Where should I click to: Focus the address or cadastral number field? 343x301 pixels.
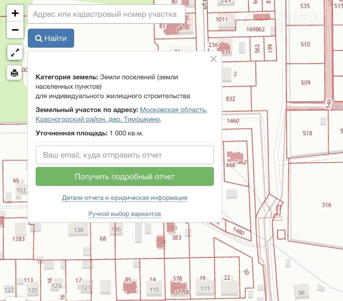(106, 14)
